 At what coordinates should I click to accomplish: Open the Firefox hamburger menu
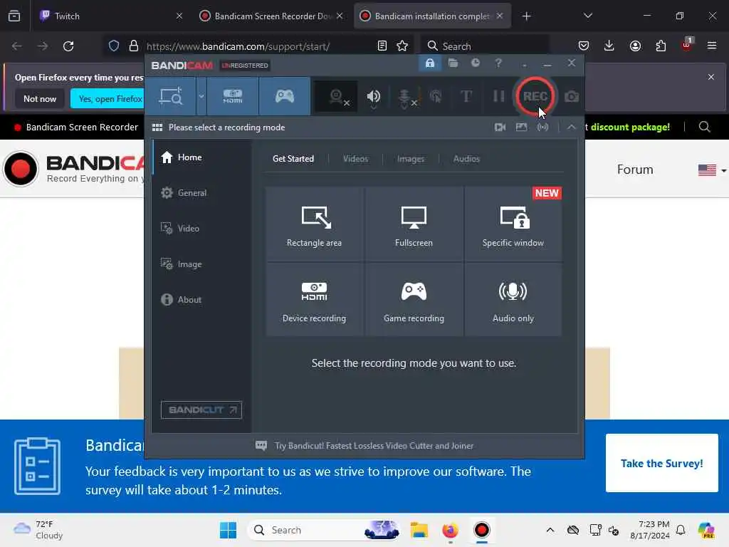[712, 46]
